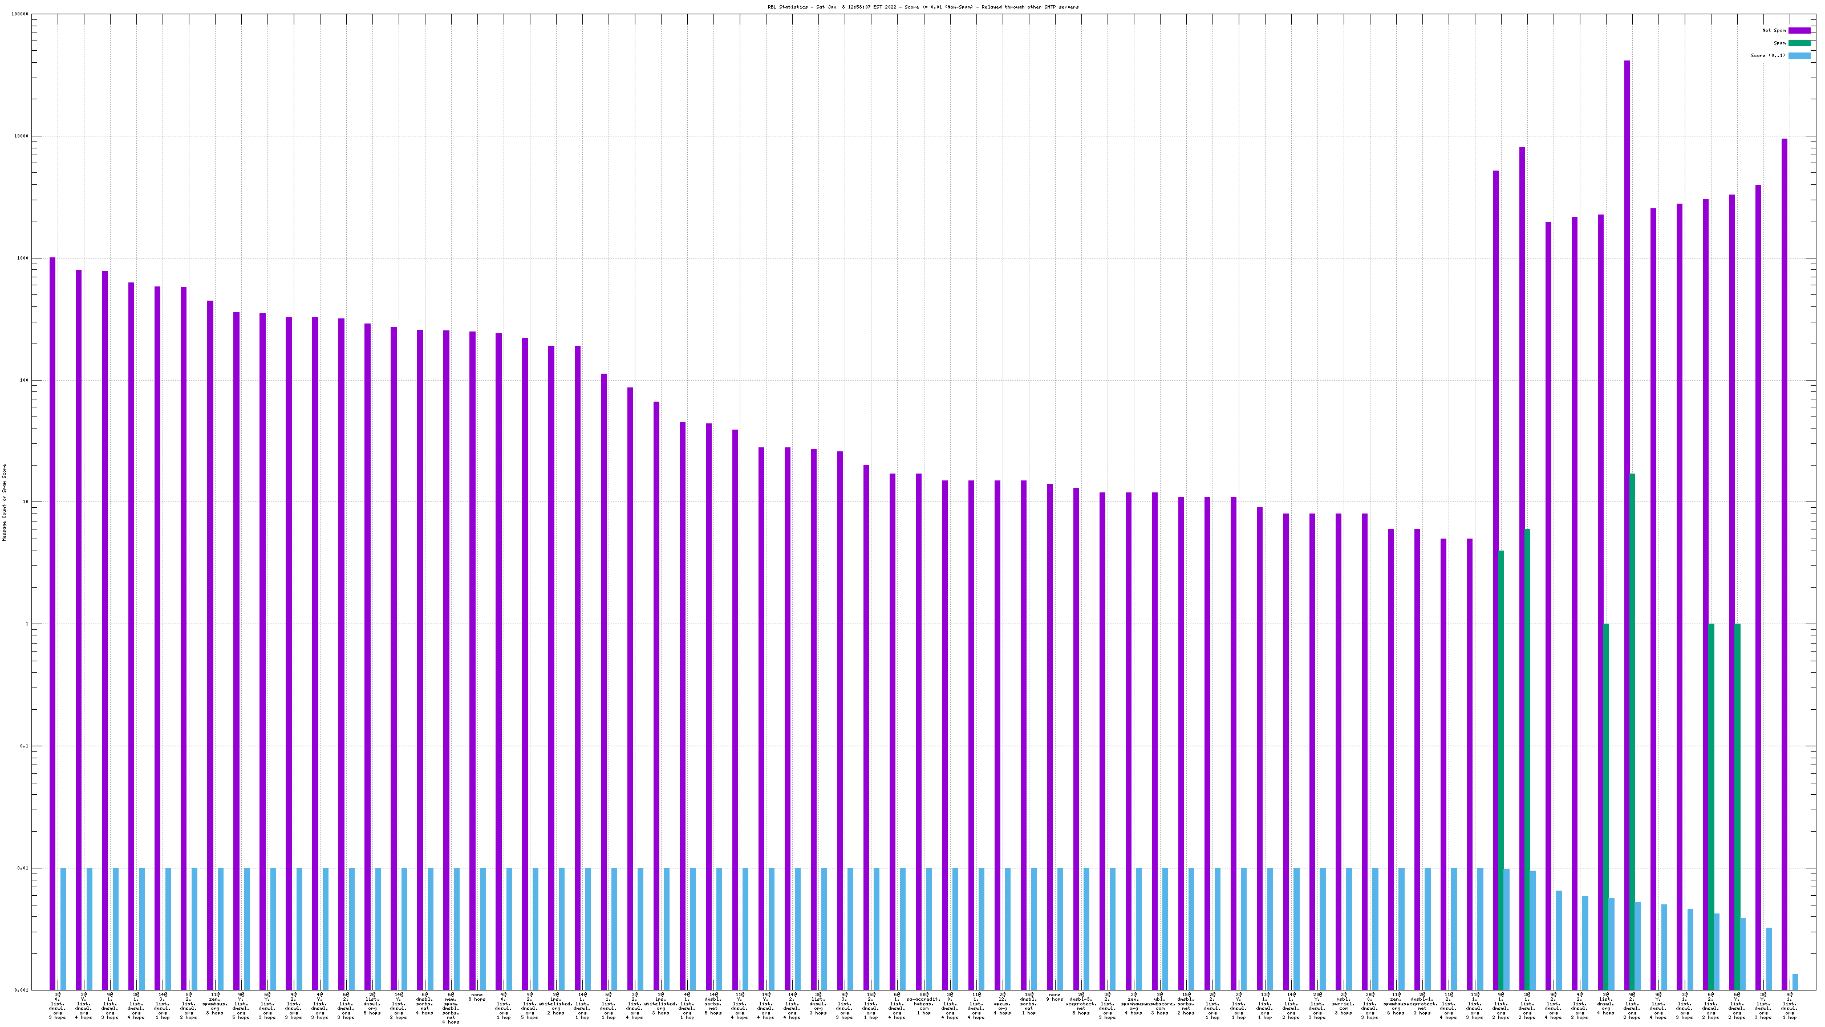Screen dimensions: 1825x1027
Task: Click the light blue Score legend swatch
Action: pos(1799,55)
